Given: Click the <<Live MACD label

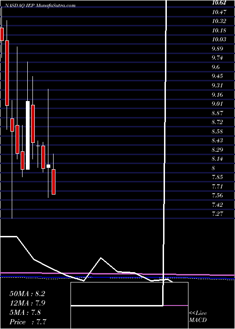Looking at the screenshot, I should (x=198, y=317).
